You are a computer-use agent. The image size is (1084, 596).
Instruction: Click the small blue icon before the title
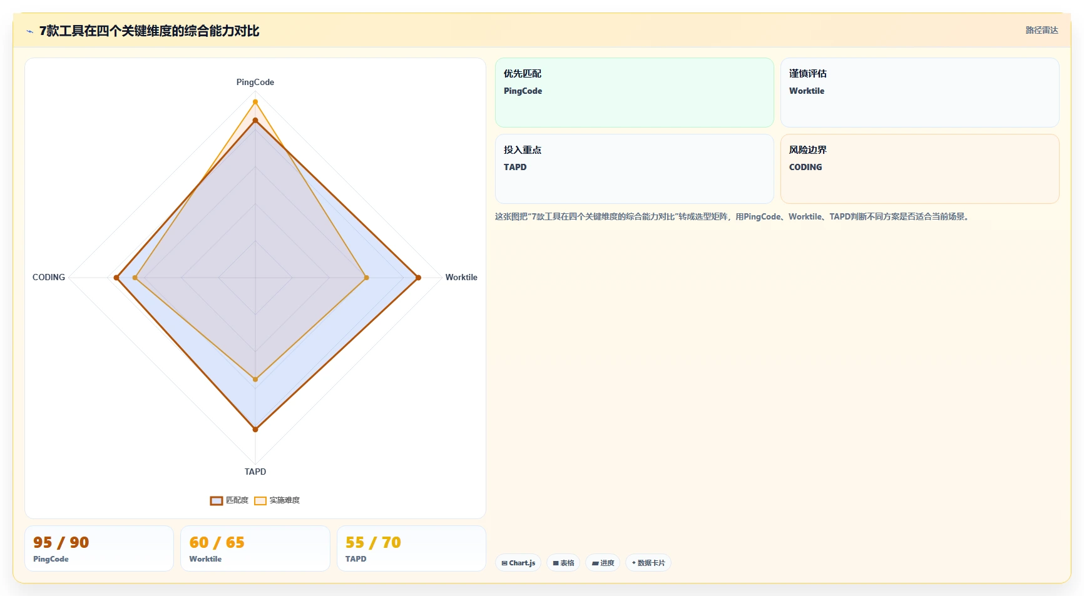click(x=29, y=31)
